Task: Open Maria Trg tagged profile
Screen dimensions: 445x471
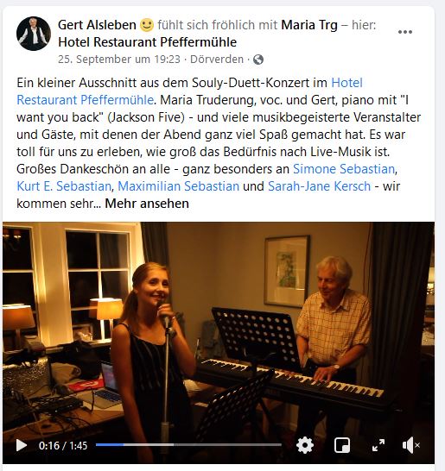Action: (309, 25)
